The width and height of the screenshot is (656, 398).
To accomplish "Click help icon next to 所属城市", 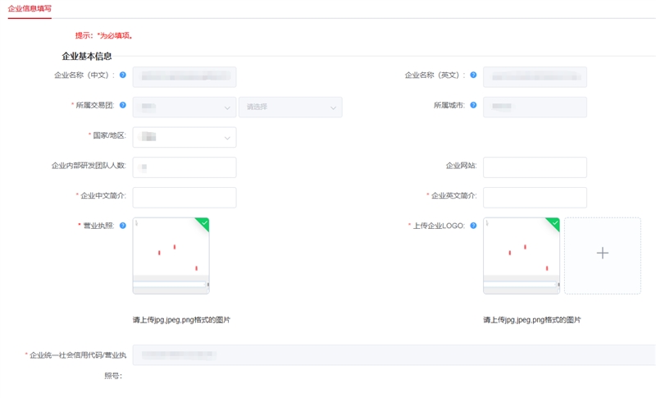I will tap(473, 105).
